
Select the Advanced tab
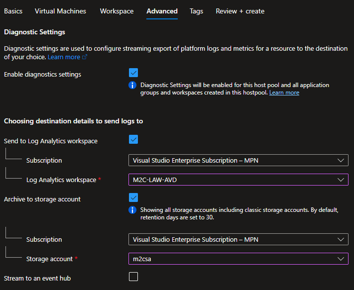pos(162,11)
